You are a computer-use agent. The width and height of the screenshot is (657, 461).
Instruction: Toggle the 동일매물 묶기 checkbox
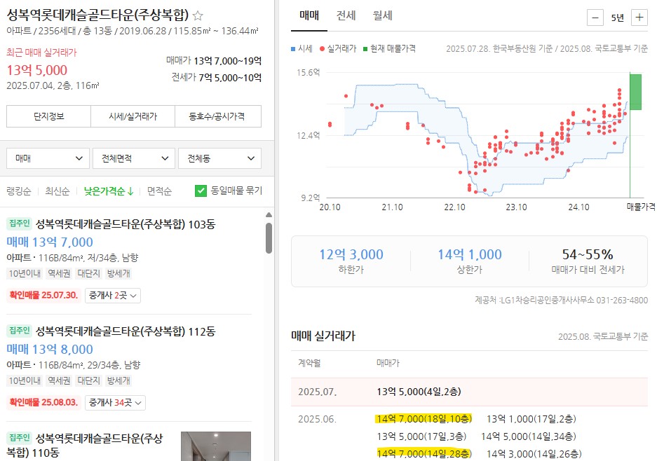tap(201, 191)
